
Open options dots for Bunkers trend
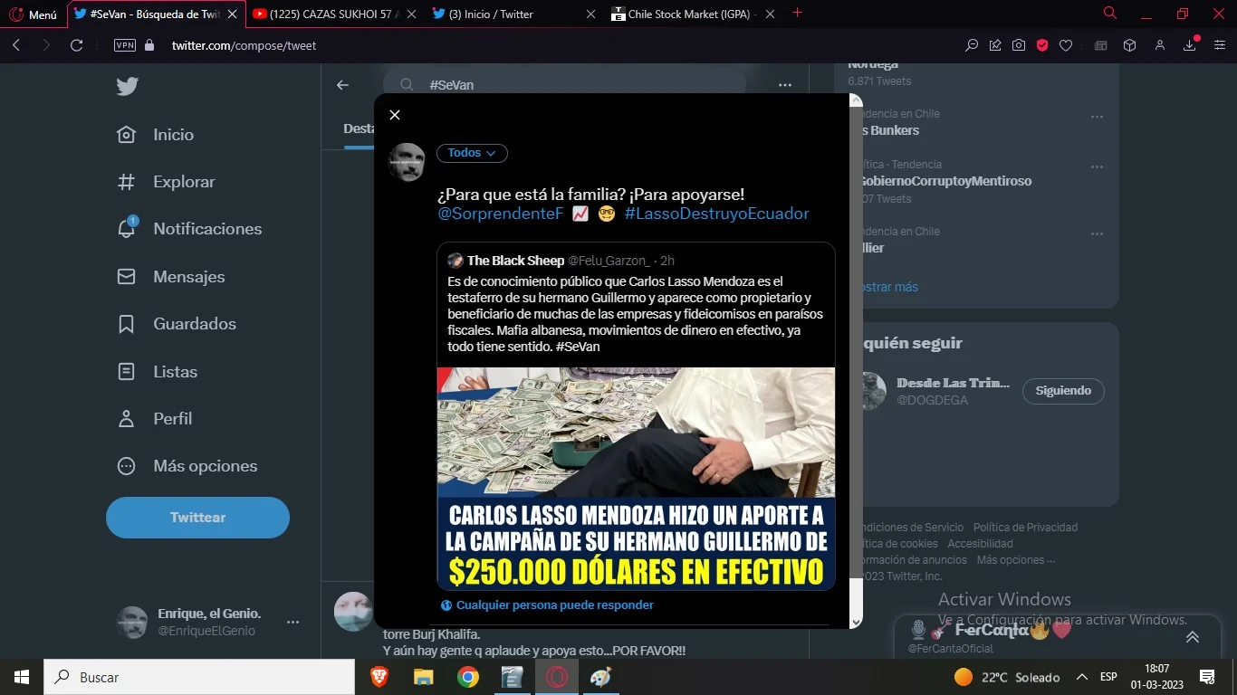pyautogui.click(x=1097, y=118)
